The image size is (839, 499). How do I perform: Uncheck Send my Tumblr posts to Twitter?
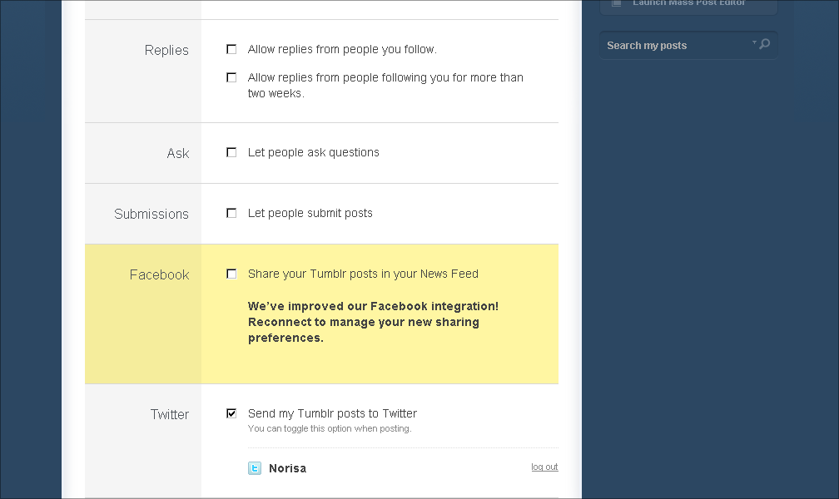tap(231, 413)
